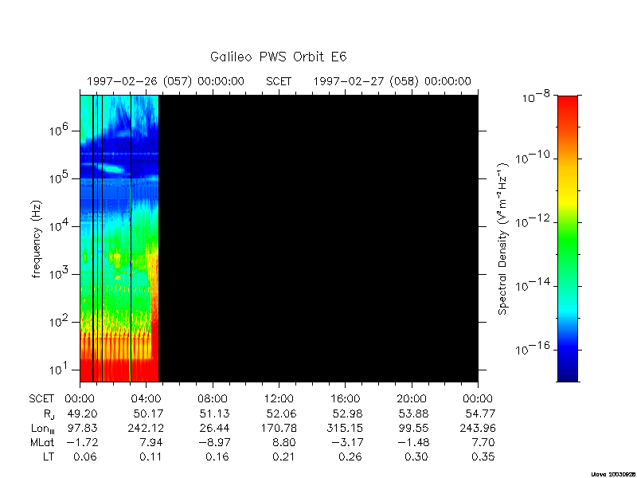Click the '12:00' SCET time tick label

(x=279, y=399)
